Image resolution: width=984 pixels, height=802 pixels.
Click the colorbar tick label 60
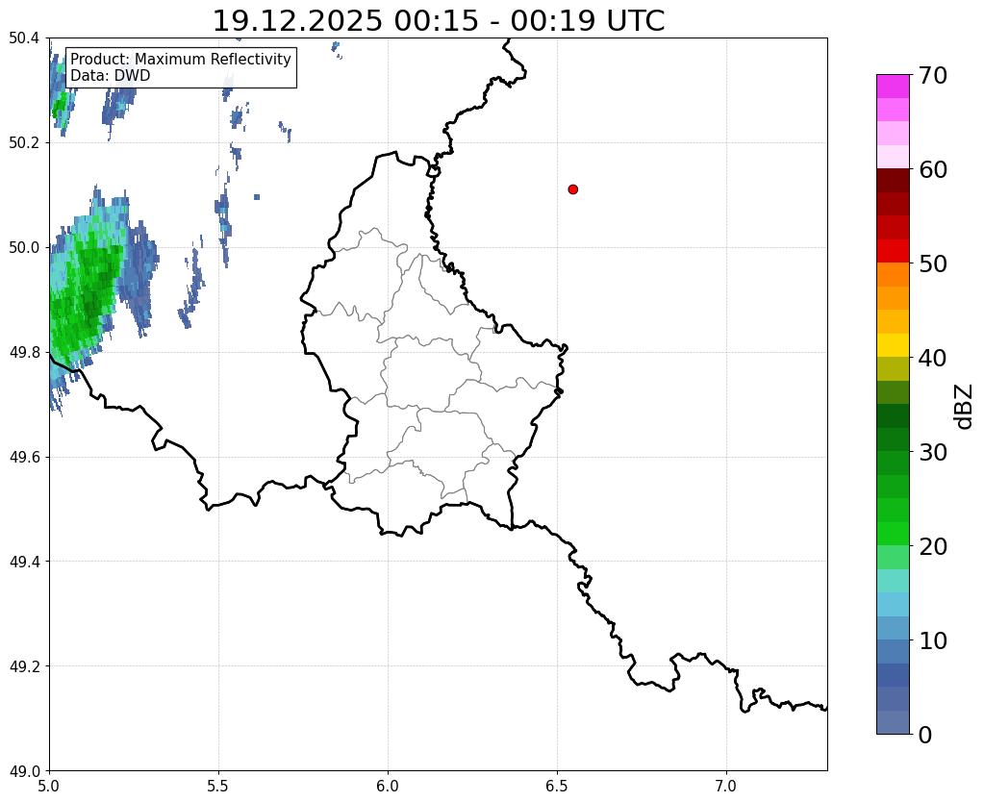(932, 169)
